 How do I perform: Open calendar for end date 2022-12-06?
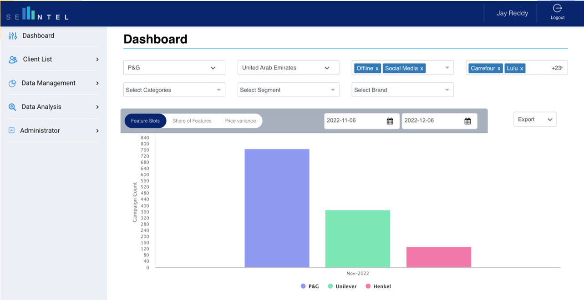pos(467,121)
